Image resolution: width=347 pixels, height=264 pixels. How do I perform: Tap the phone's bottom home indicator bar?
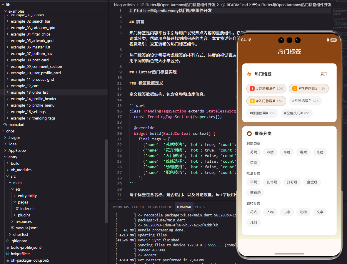289,254
